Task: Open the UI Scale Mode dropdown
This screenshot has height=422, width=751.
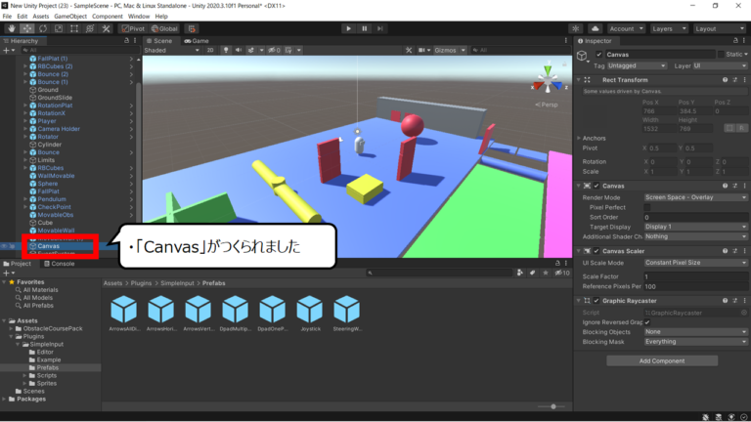Action: (x=694, y=262)
